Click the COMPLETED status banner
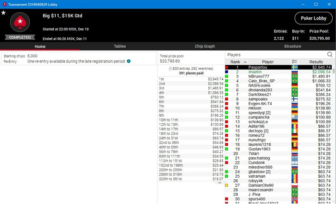 (20, 37)
